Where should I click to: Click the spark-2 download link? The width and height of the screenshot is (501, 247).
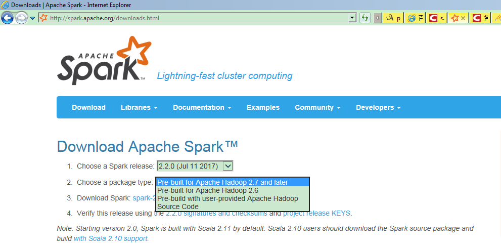coord(144,198)
